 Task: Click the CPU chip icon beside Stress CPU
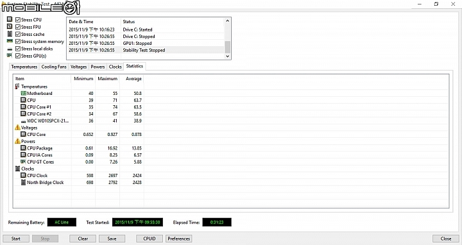(10, 19)
